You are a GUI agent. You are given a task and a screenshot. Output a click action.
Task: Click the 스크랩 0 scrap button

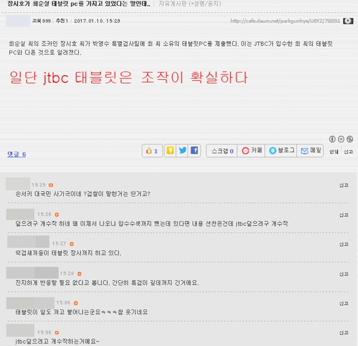[x=222, y=151]
